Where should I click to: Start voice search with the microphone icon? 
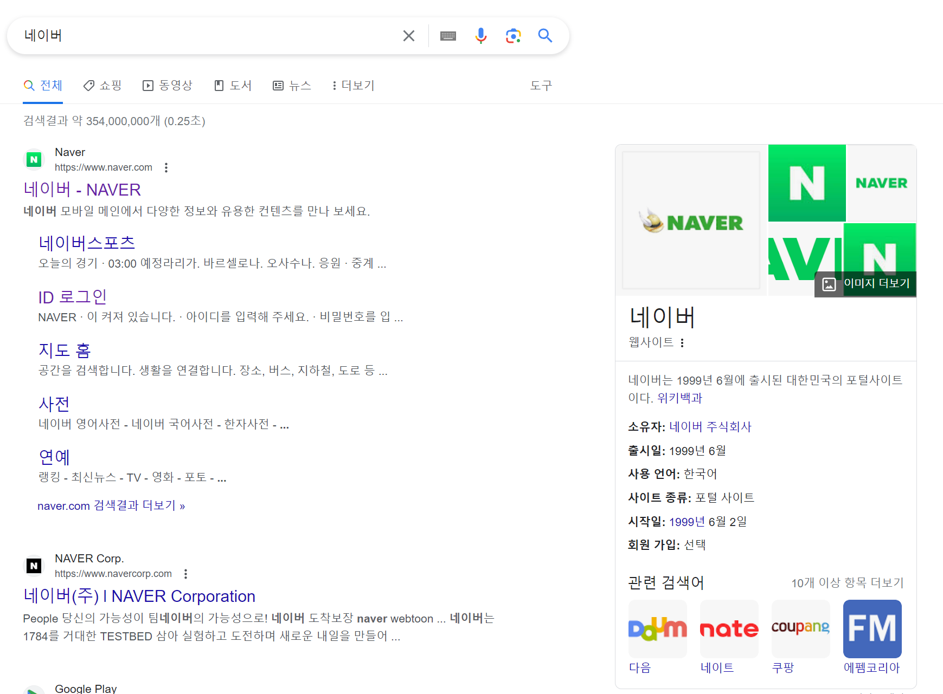[x=480, y=36]
